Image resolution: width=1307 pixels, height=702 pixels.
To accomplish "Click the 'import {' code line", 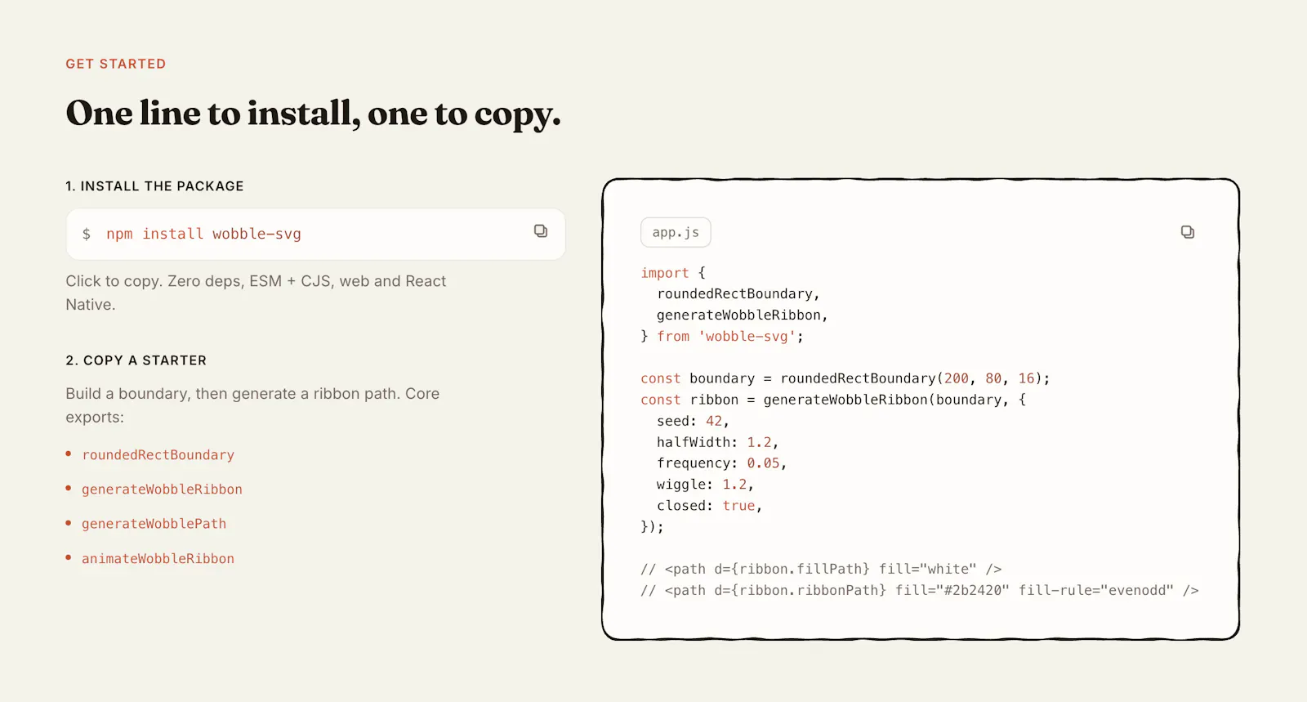I will click(x=673, y=273).
